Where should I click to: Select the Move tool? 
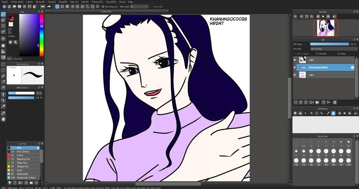pyautogui.click(x=3, y=38)
